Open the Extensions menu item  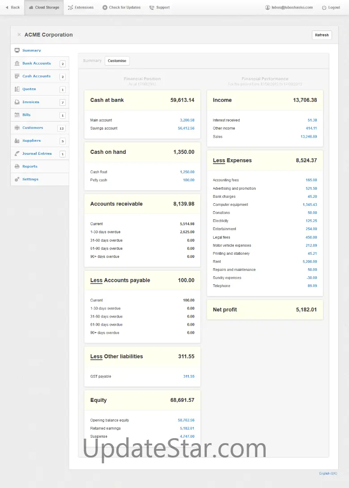pos(81,8)
